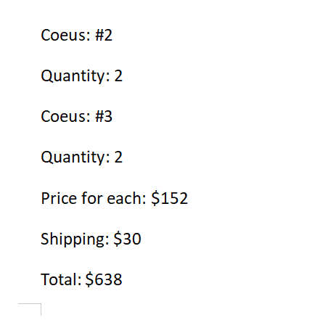Click the '$30' shipping amount
This screenshot has height=328, width=328.
point(127,239)
